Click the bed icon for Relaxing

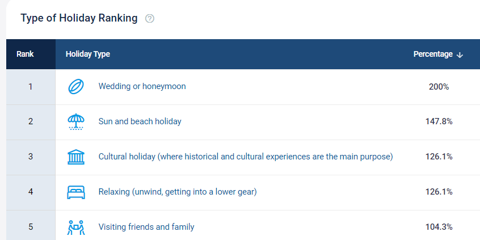(x=76, y=192)
